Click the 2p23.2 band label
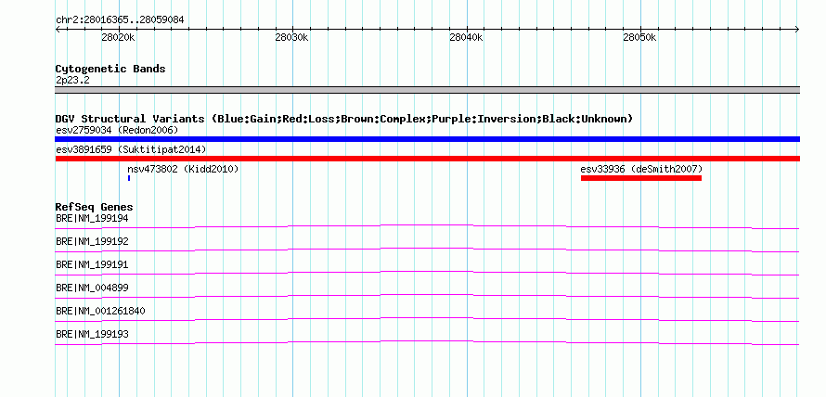 72,80
